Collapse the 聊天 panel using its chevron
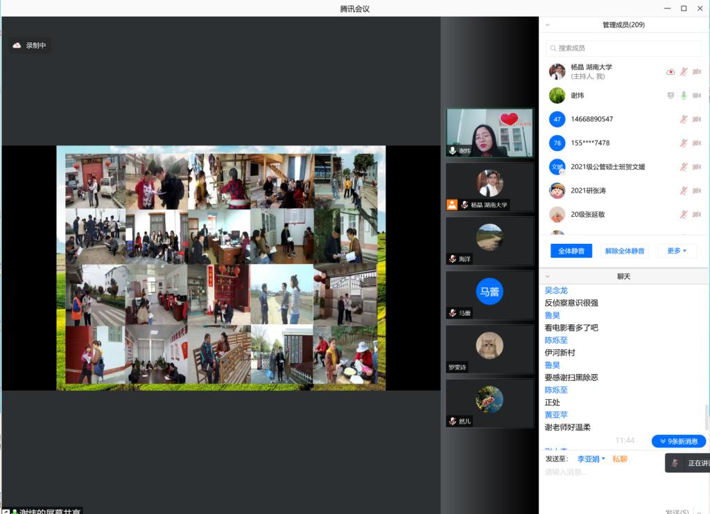710x514 pixels. pos(548,276)
